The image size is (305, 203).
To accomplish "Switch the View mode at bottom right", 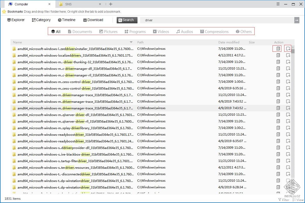I will 298,200.
